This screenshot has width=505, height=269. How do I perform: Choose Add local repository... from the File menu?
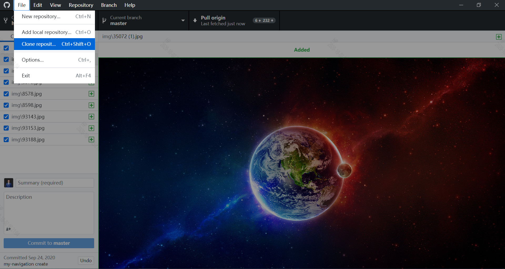[54, 32]
